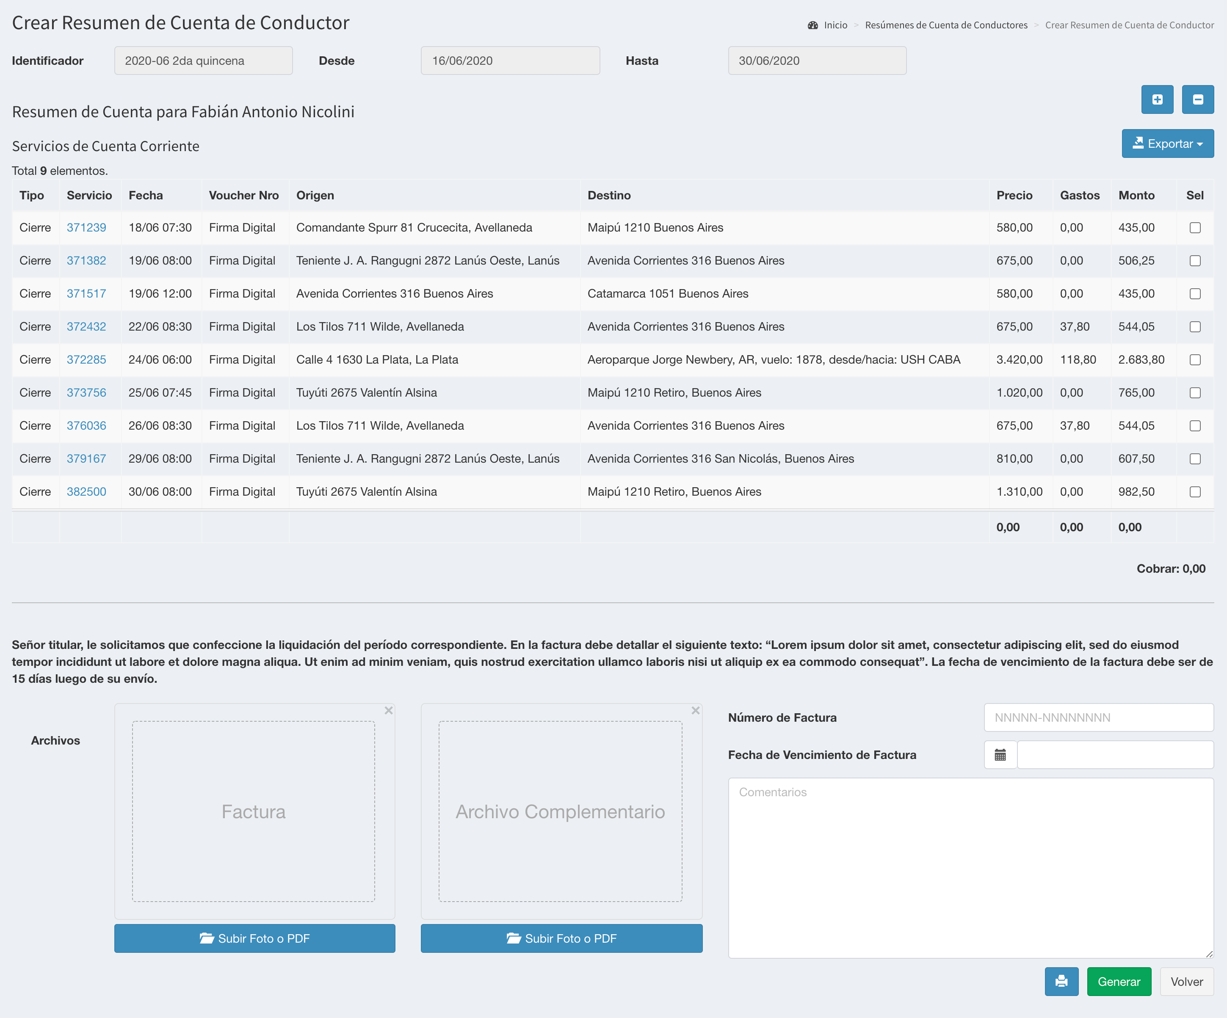Open service link 373756

point(86,392)
